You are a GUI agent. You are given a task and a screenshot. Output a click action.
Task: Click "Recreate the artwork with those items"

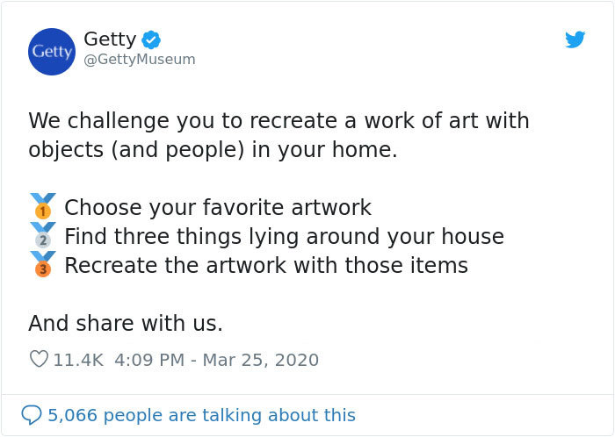266,264
